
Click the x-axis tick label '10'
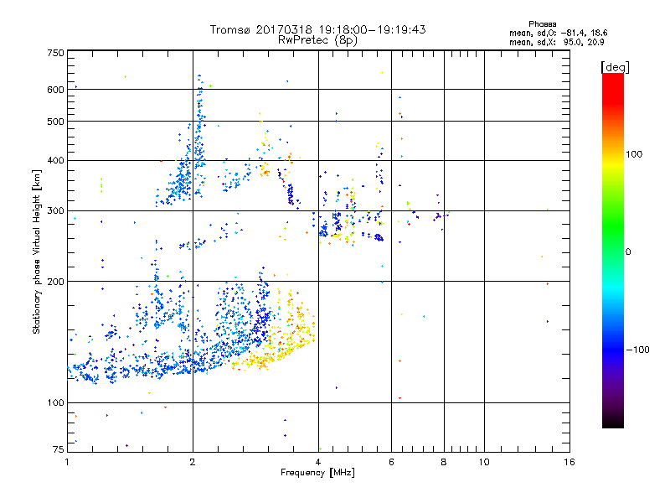tap(484, 462)
